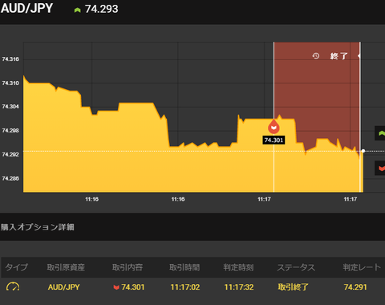Click expiry time 11:17:32
The height and width of the screenshot is (305, 385).
tap(239, 287)
